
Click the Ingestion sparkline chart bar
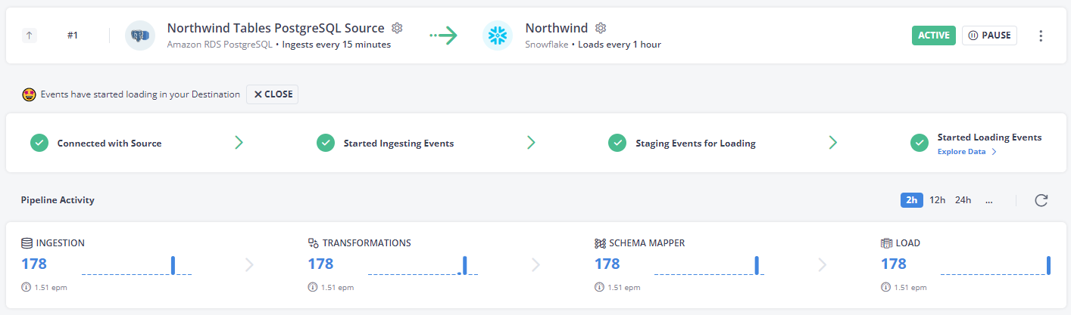click(x=173, y=264)
